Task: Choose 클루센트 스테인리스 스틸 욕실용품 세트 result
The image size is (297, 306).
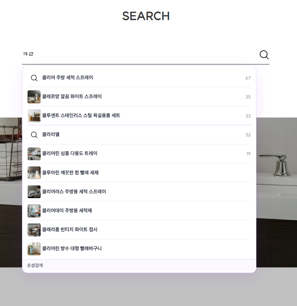Action: pyautogui.click(x=81, y=116)
